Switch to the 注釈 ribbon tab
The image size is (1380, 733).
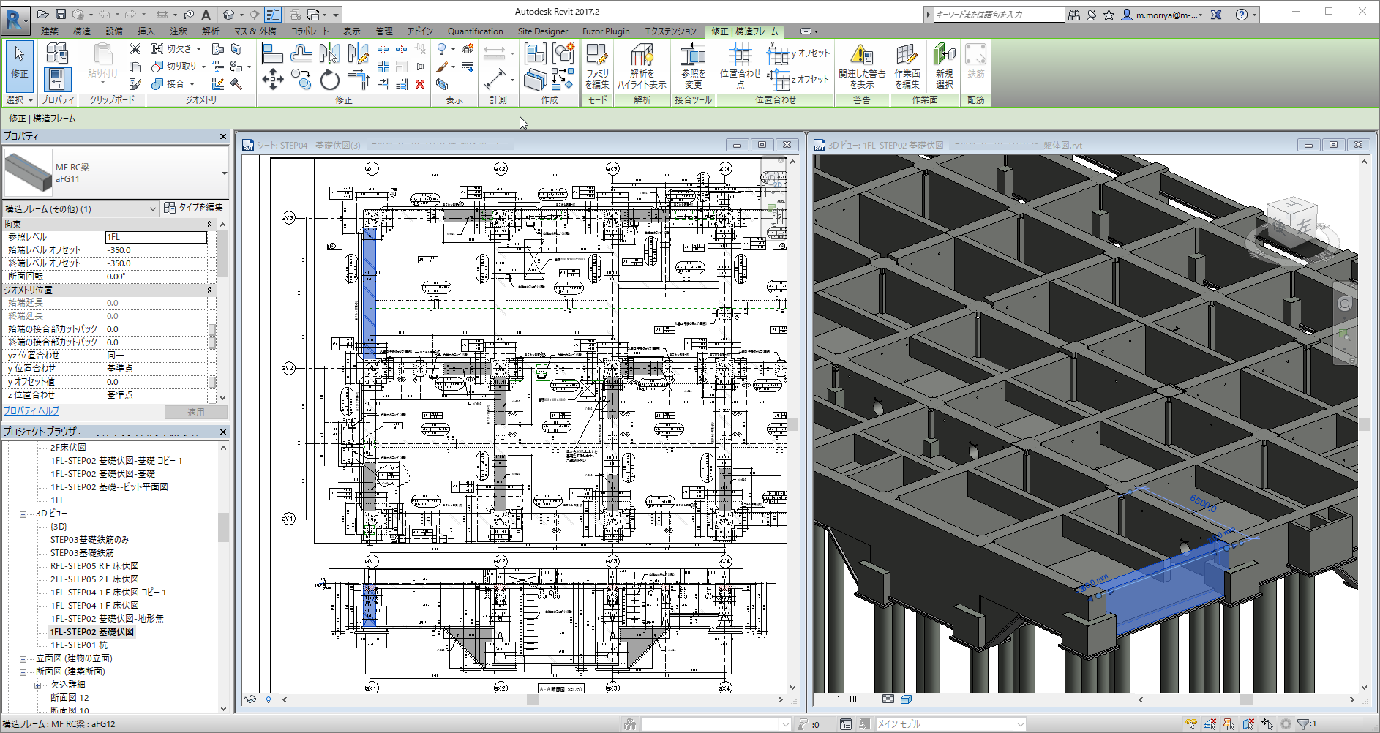coord(179,31)
